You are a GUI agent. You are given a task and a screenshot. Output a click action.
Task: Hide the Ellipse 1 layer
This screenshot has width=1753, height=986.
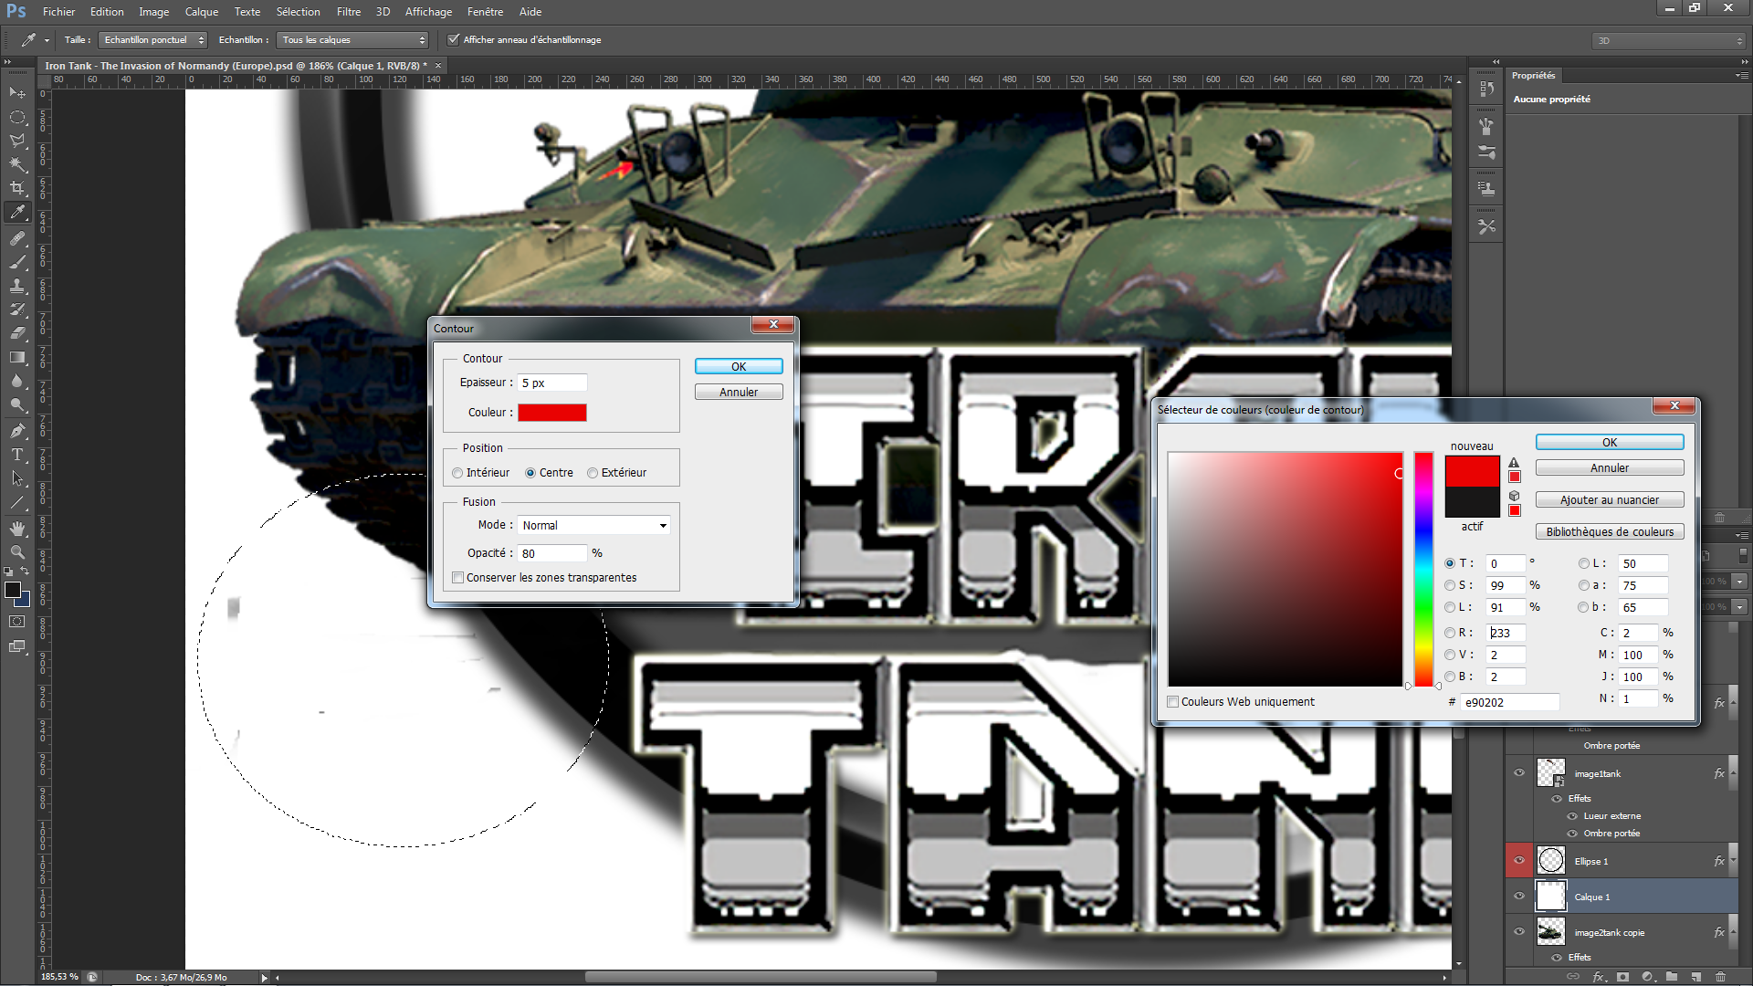click(x=1519, y=860)
